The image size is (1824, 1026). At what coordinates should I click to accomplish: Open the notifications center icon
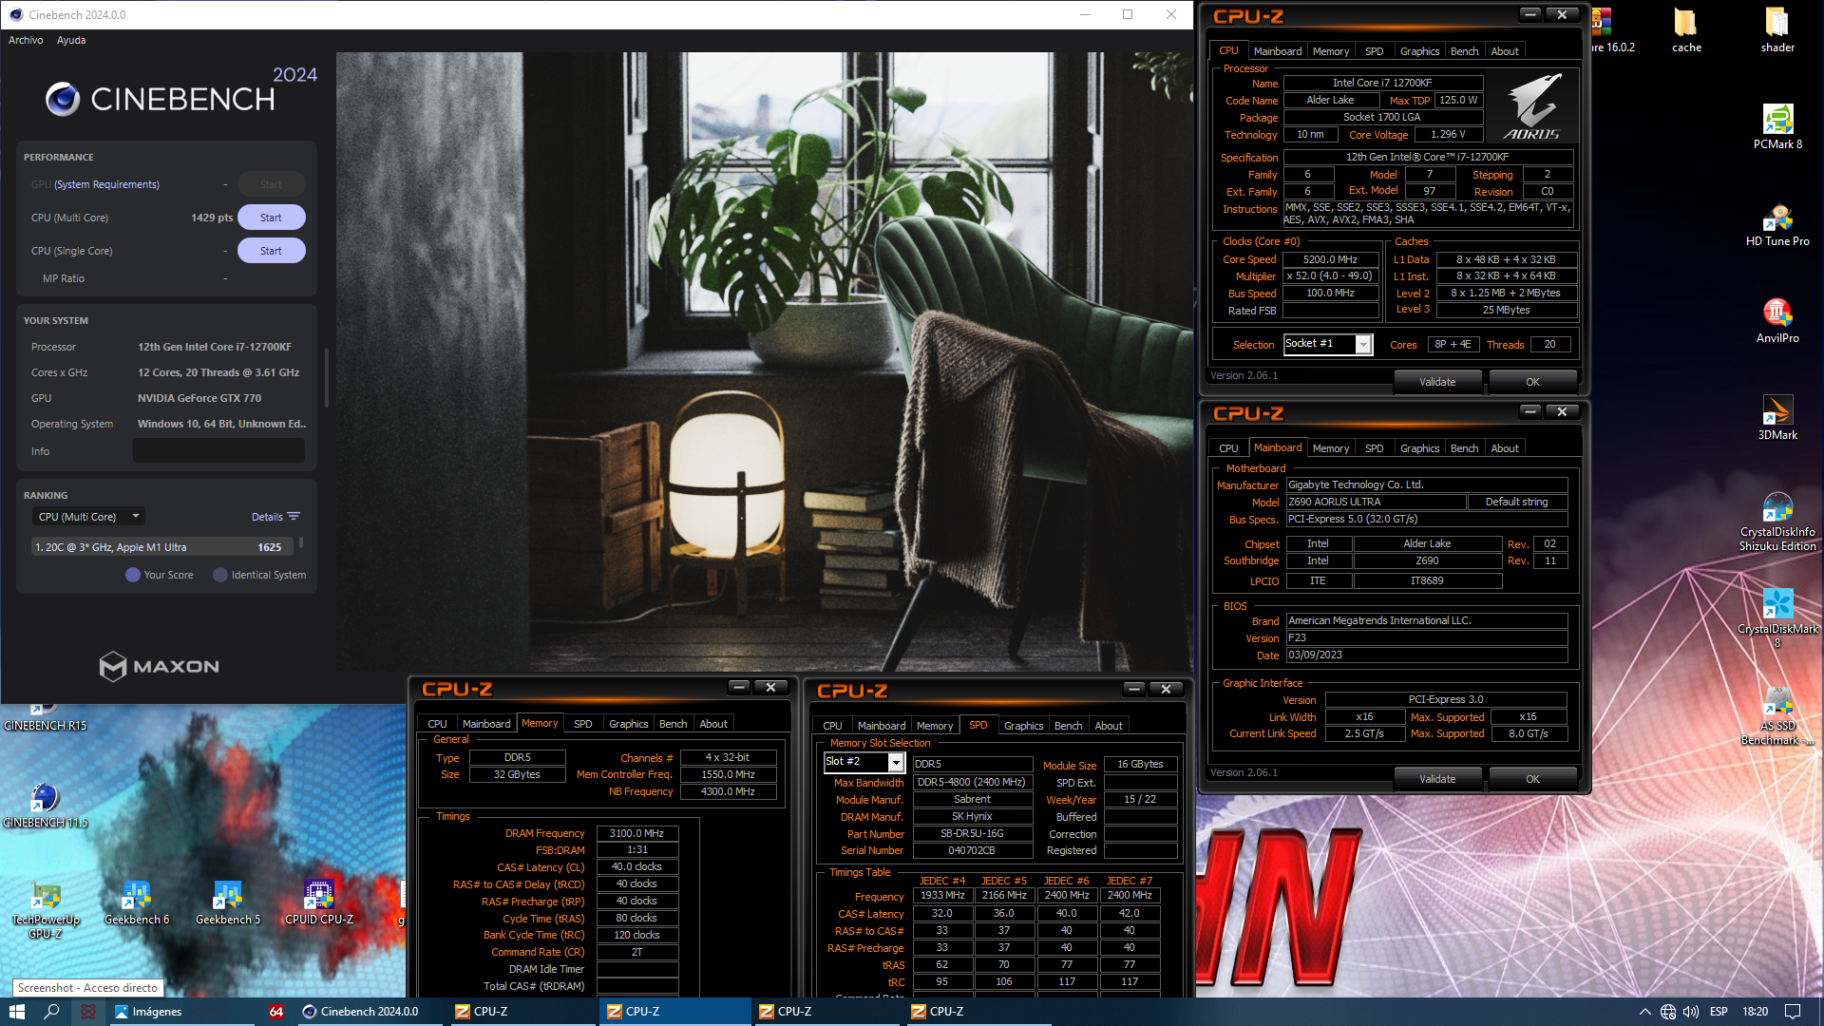[x=1793, y=1012]
